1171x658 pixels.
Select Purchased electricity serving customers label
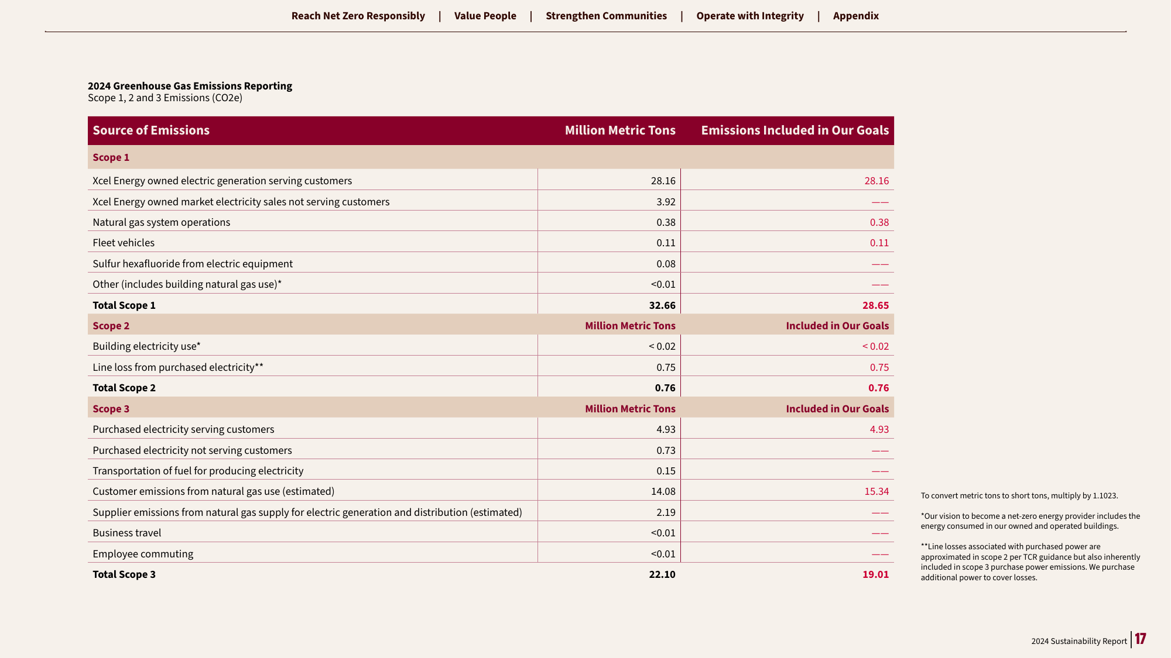(183, 429)
